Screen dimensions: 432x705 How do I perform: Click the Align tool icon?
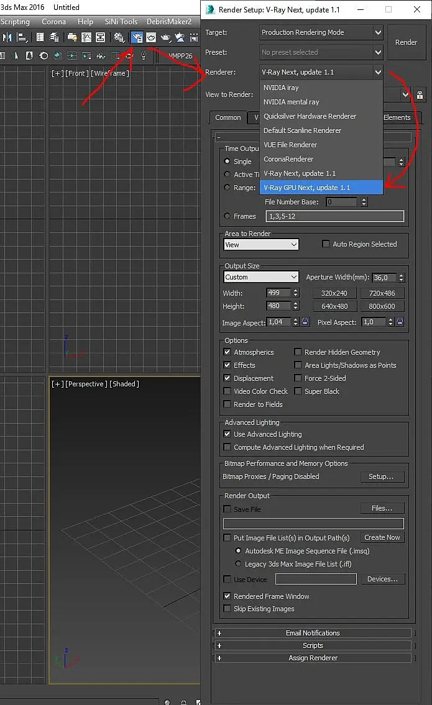coord(22,37)
